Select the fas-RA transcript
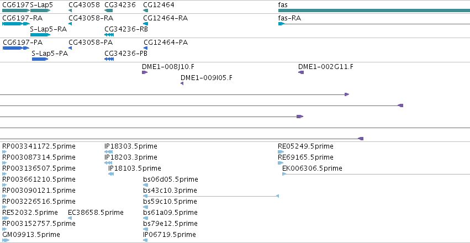 [374, 24]
